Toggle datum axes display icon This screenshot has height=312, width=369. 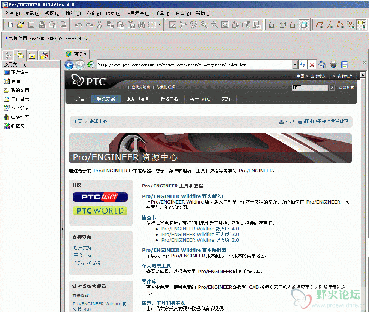330,25
